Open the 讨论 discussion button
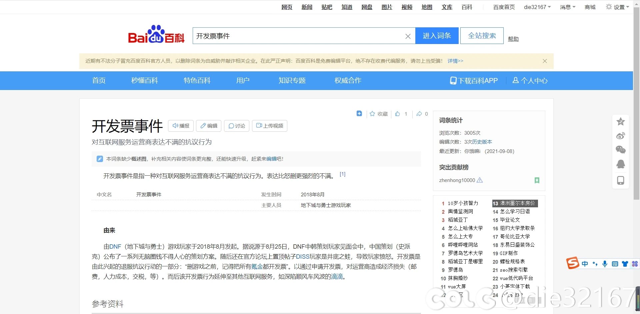This screenshot has width=640, height=314. 237,126
